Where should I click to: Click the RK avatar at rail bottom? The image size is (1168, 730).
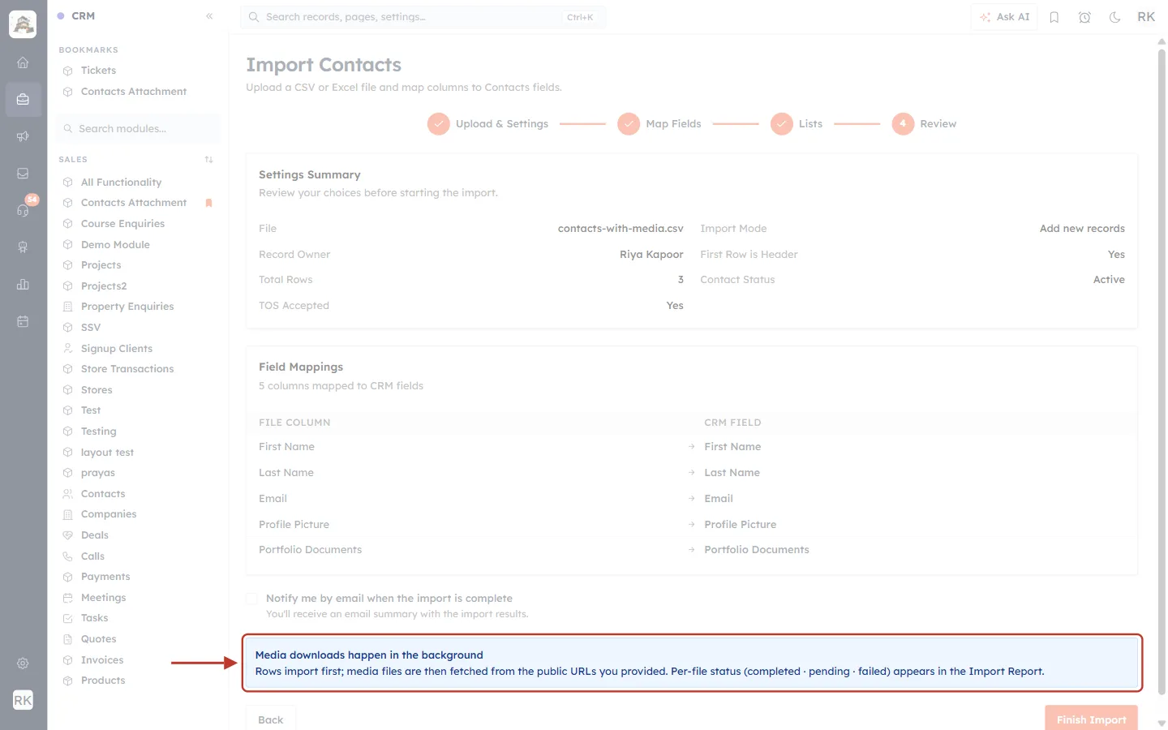[23, 700]
